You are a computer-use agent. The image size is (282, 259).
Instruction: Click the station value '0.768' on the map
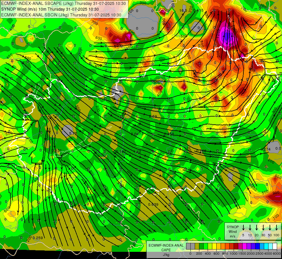pyautogui.click(x=201, y=151)
